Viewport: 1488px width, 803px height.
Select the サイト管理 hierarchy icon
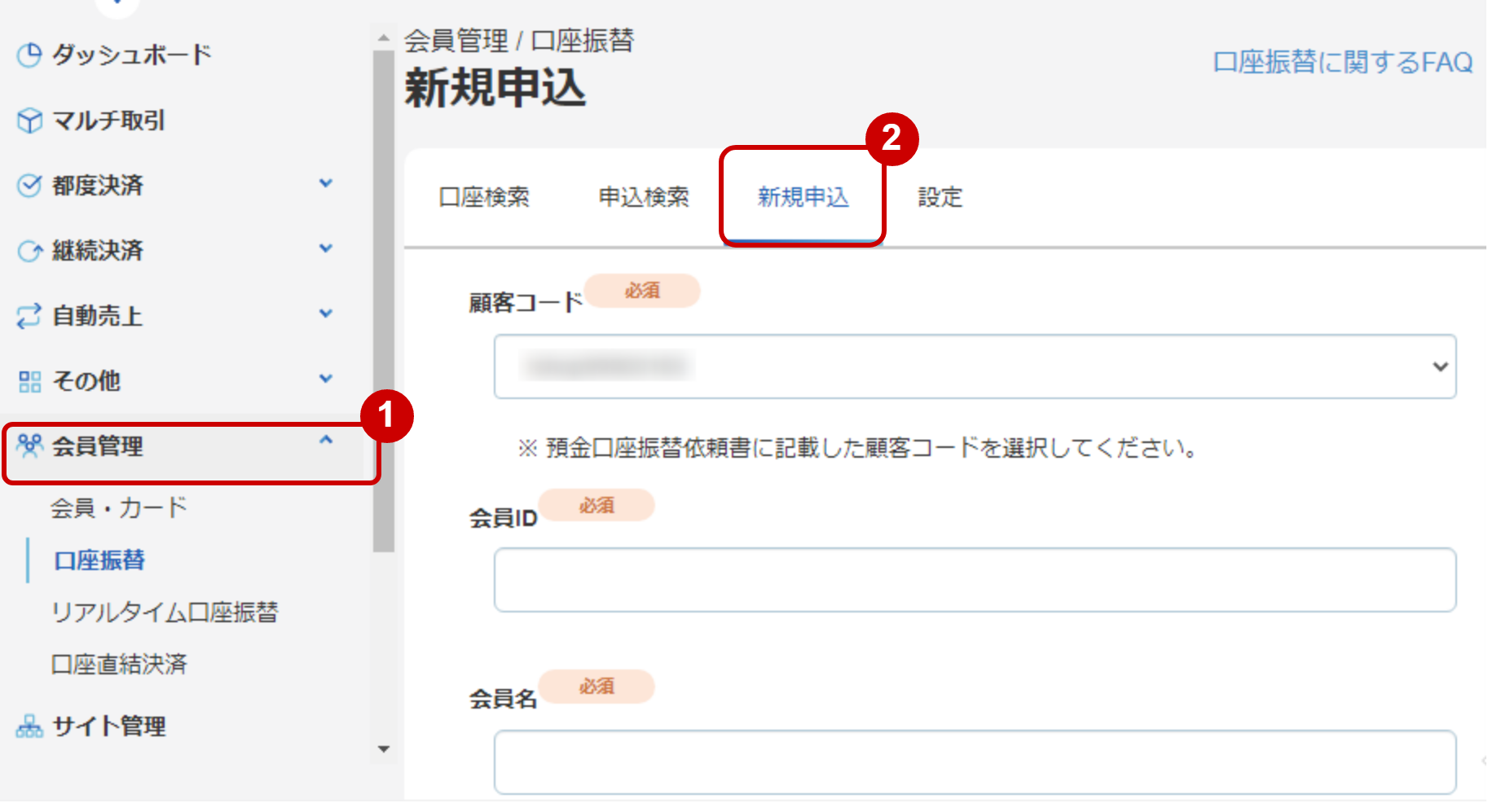coord(29,726)
